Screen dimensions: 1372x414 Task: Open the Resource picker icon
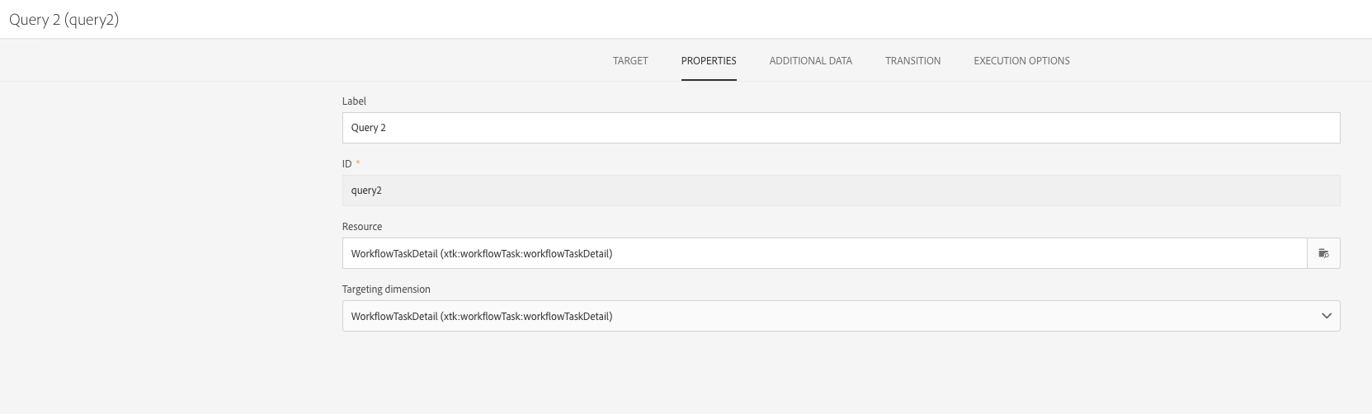[x=1323, y=253]
